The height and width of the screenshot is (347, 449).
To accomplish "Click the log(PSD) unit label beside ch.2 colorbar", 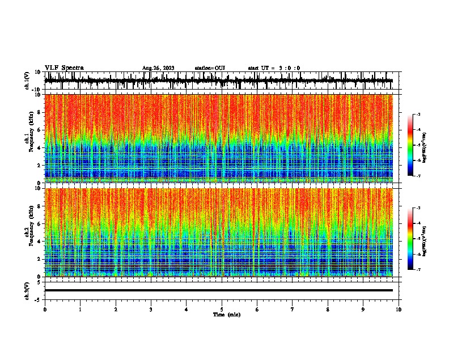I will pyautogui.click(x=425, y=241).
